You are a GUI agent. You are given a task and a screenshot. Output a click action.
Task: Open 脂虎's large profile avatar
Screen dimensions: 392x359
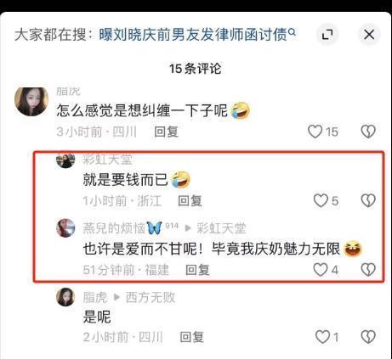point(31,102)
